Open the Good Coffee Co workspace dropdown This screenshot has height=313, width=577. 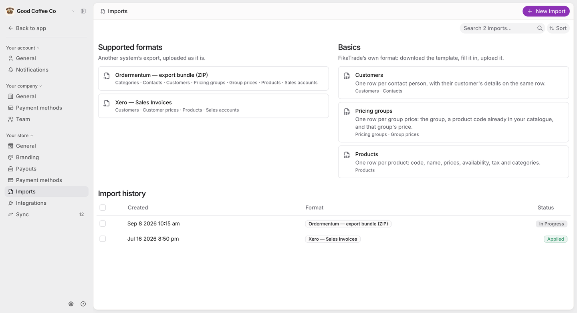coord(73,11)
